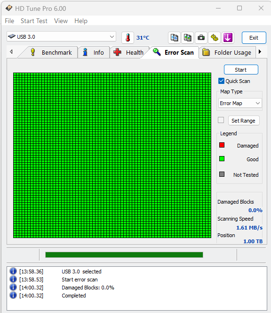Click the 1.00 TB position value

pos(253,241)
